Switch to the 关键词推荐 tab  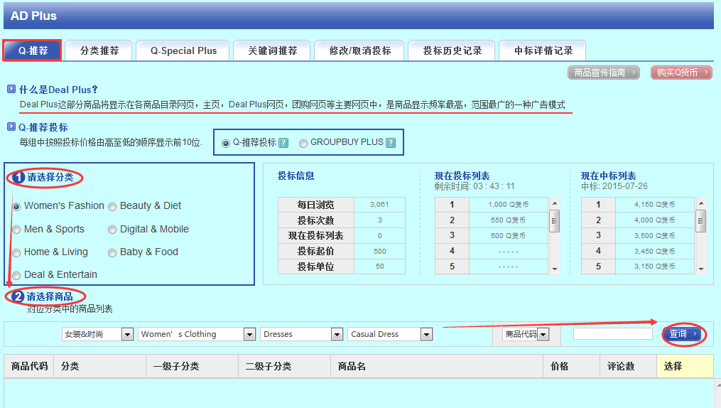point(272,50)
